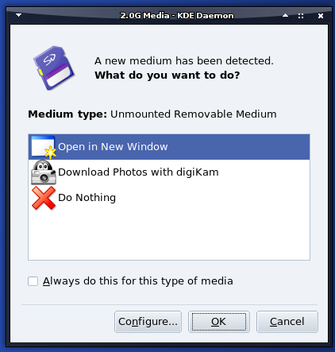The width and height of the screenshot is (335, 352).
Task: Click the 'What do you want to do?' heading
Action: click(x=167, y=75)
